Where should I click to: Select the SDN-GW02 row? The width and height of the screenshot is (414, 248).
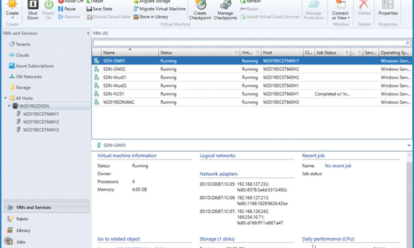coord(252,69)
